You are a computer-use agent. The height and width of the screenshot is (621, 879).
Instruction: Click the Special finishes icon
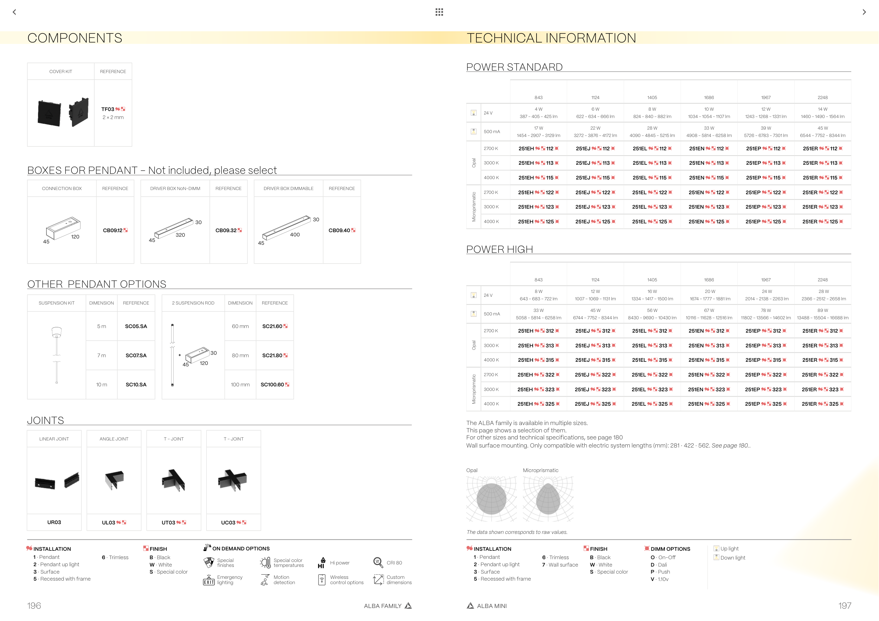tap(208, 562)
